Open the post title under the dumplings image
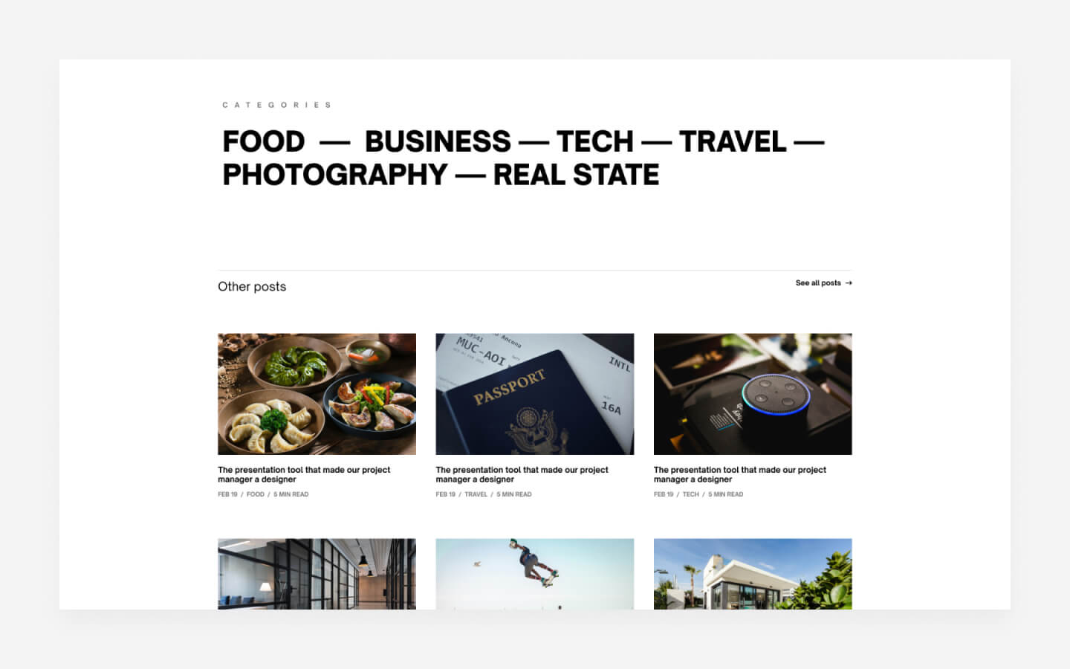Viewport: 1070px width, 669px height. [304, 474]
